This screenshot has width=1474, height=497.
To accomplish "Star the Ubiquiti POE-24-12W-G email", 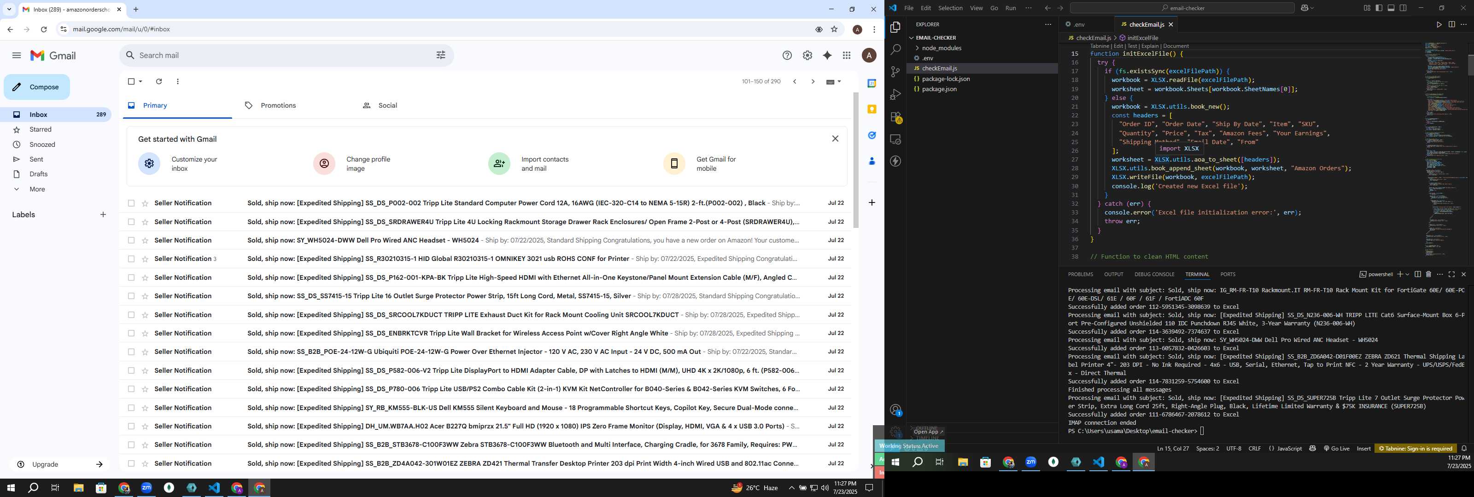I will tap(146, 352).
